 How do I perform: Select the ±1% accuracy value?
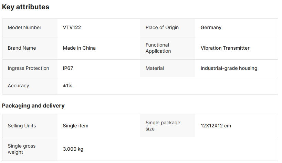coord(67,86)
